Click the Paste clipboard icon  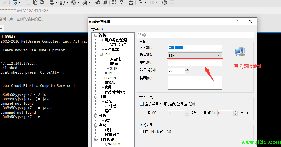(35, 3)
